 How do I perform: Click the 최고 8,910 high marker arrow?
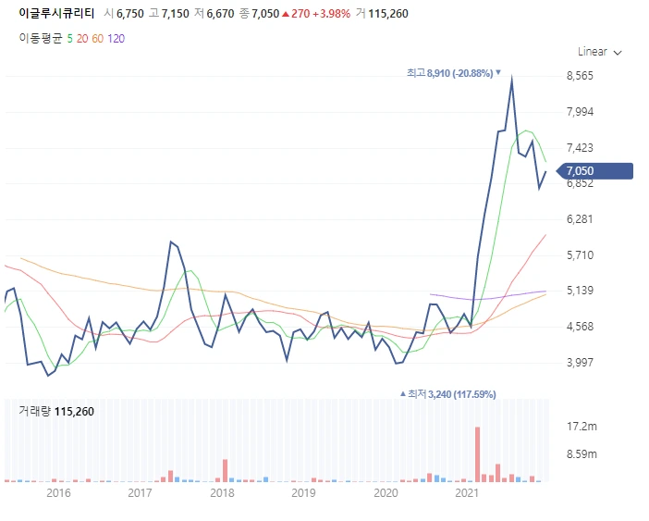(498, 72)
